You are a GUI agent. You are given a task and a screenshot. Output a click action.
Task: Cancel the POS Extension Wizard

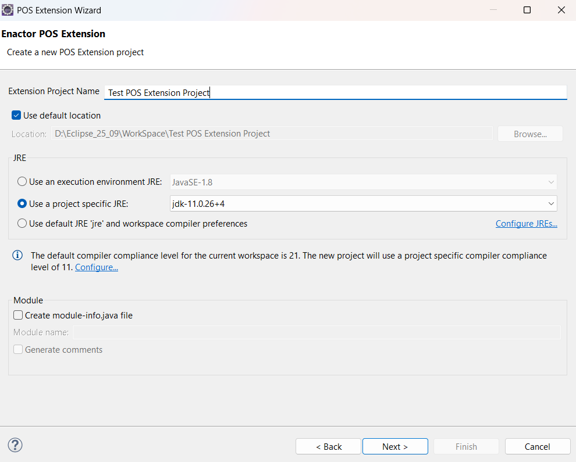537,446
